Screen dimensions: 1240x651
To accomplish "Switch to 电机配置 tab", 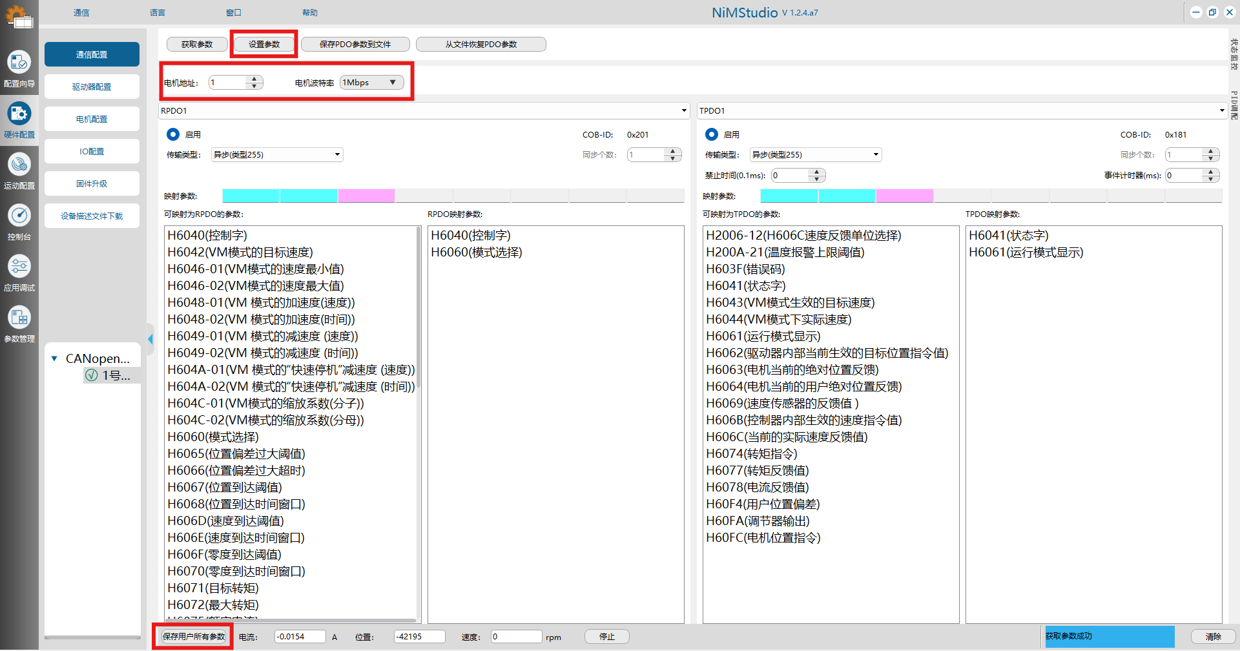I will (92, 119).
